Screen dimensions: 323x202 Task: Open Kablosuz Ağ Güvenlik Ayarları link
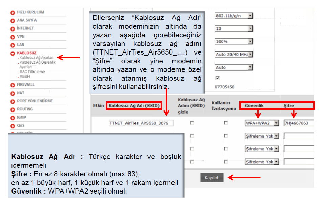click(x=38, y=65)
